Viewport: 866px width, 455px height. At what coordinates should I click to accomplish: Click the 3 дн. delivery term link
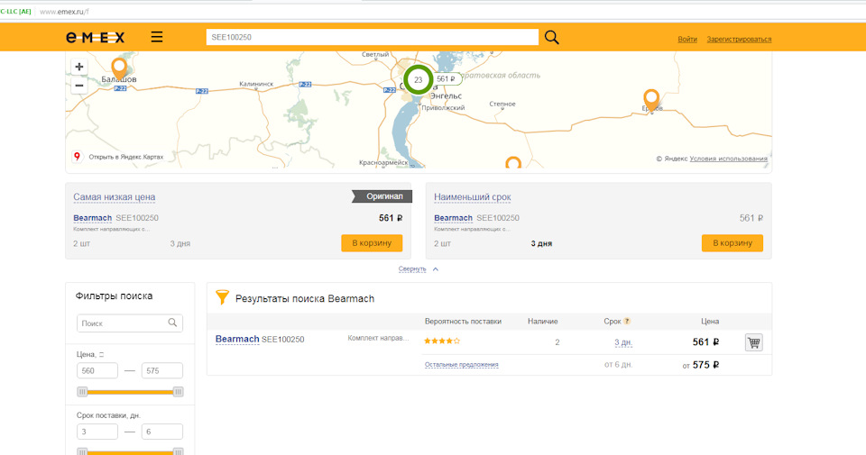coord(623,342)
